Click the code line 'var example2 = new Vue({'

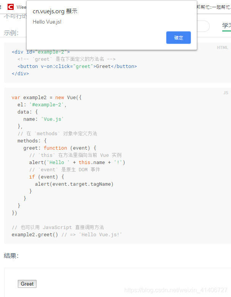click(x=46, y=98)
